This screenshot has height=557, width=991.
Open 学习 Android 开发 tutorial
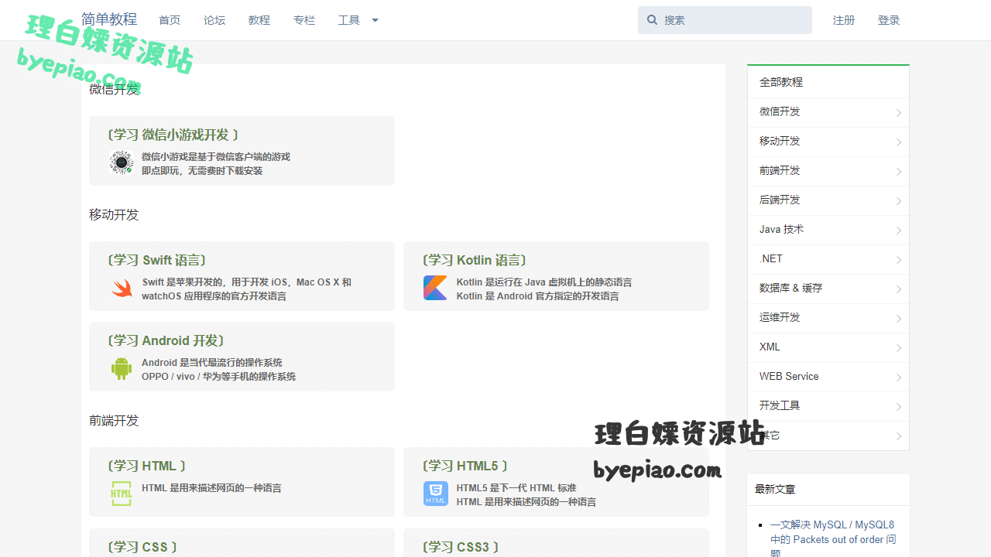coord(166,340)
